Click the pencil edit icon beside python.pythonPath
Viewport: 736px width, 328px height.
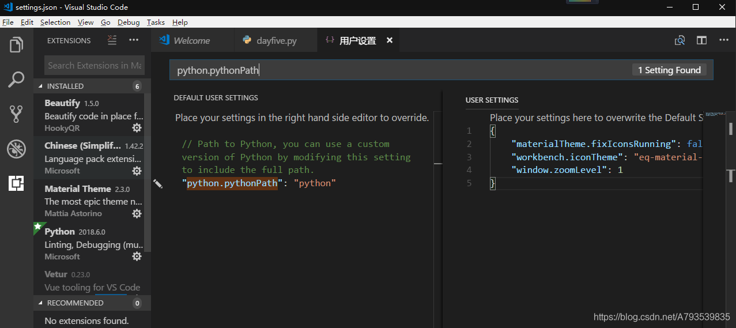pyautogui.click(x=158, y=183)
